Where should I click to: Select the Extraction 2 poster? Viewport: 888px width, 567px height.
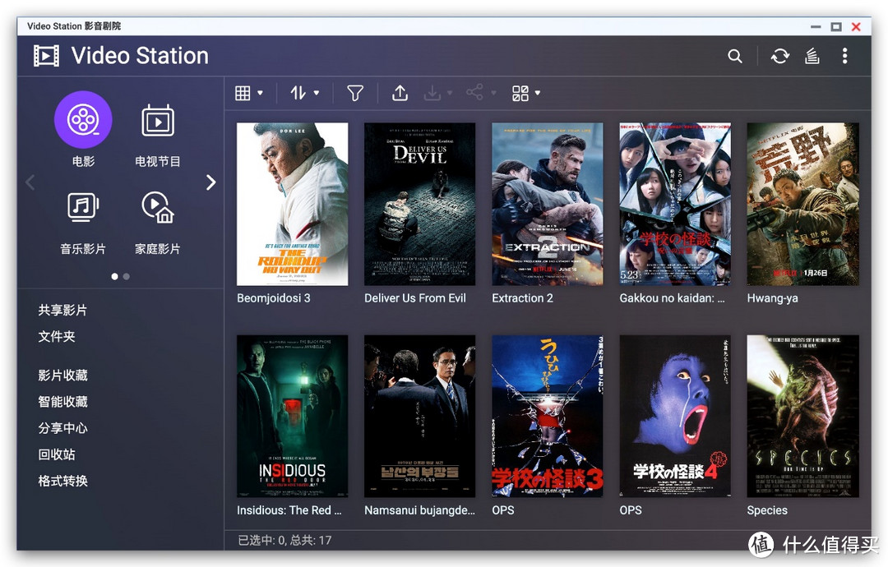[x=548, y=205]
